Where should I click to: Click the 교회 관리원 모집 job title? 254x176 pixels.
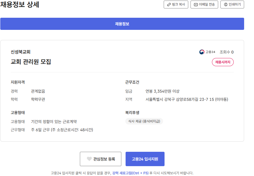pyautogui.click(x=31, y=62)
